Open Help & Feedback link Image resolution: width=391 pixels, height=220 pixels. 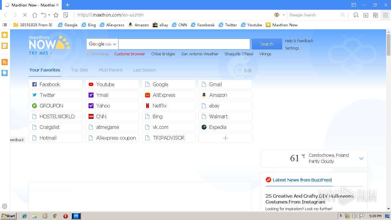point(299,41)
